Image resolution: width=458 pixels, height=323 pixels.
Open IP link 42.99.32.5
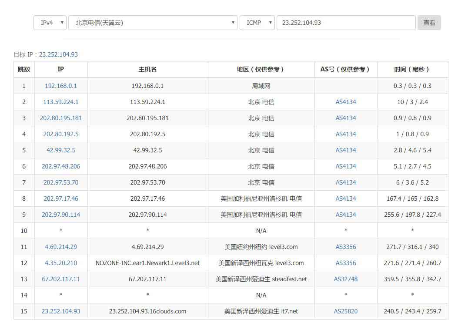(x=61, y=150)
